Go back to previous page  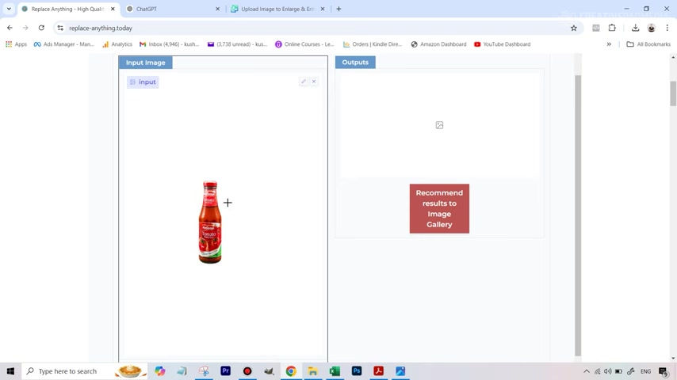[x=10, y=28]
